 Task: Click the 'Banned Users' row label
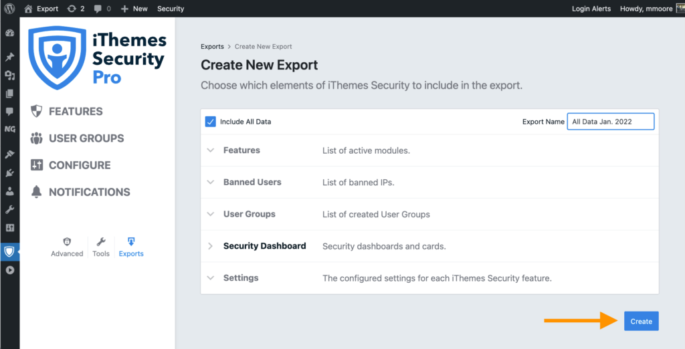point(252,182)
